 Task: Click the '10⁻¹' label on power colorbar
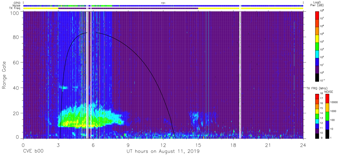click(x=323, y=80)
